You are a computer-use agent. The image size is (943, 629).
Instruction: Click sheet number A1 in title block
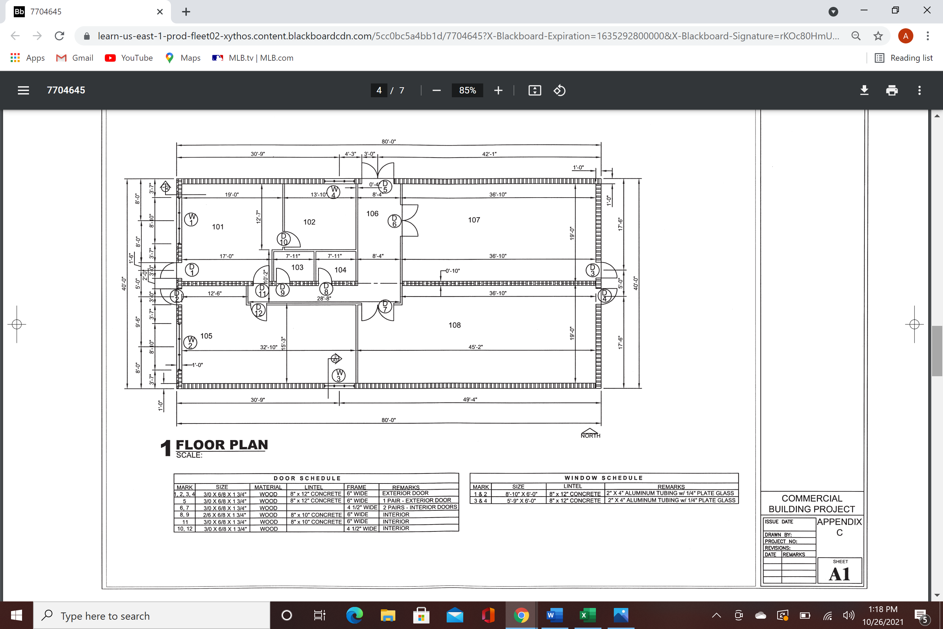click(x=840, y=574)
